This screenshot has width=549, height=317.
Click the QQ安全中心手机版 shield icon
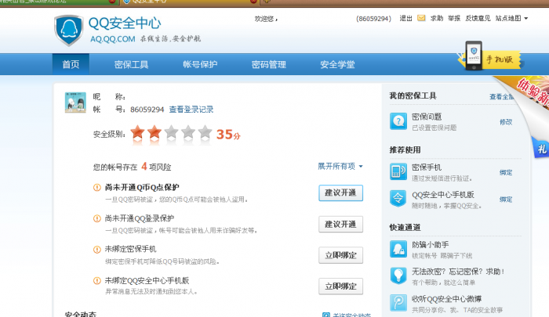click(x=398, y=199)
